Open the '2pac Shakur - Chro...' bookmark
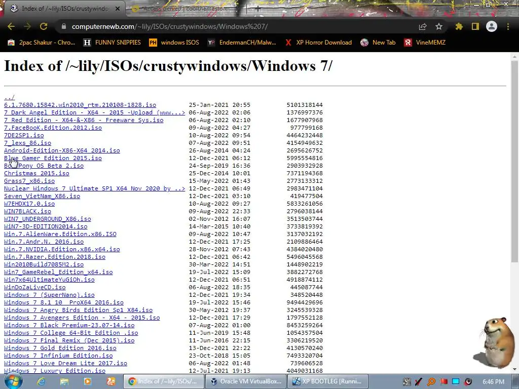Image resolution: width=519 pixels, height=389 pixels. tap(42, 43)
